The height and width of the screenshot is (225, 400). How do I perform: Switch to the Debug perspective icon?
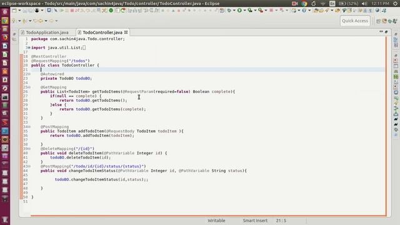pos(390,21)
